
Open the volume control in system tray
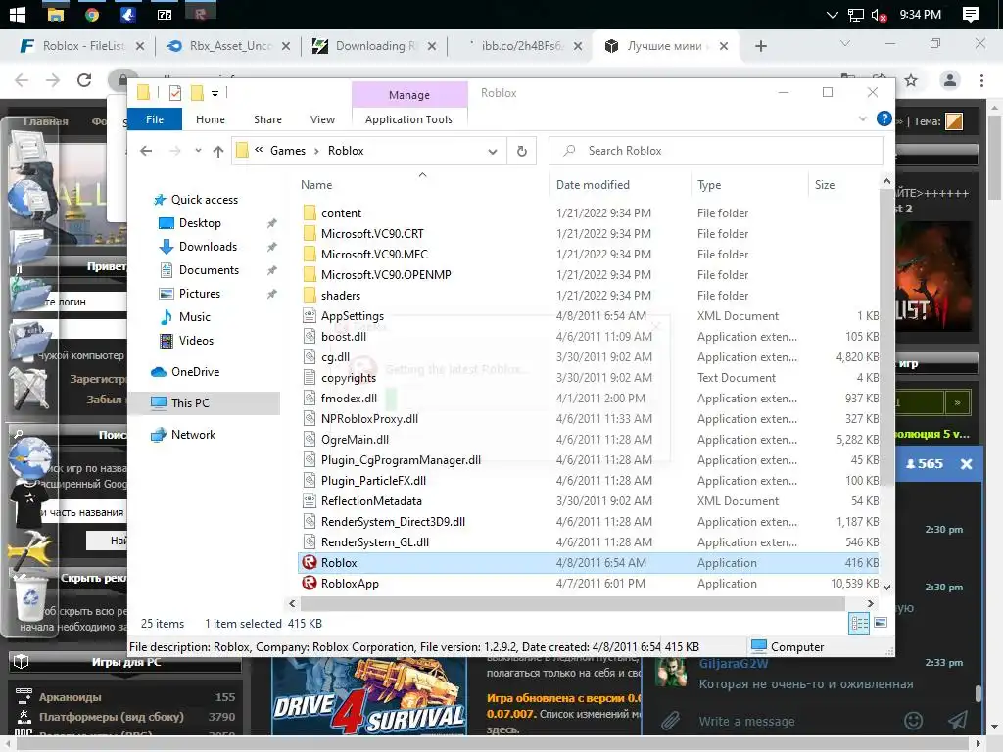click(x=880, y=15)
